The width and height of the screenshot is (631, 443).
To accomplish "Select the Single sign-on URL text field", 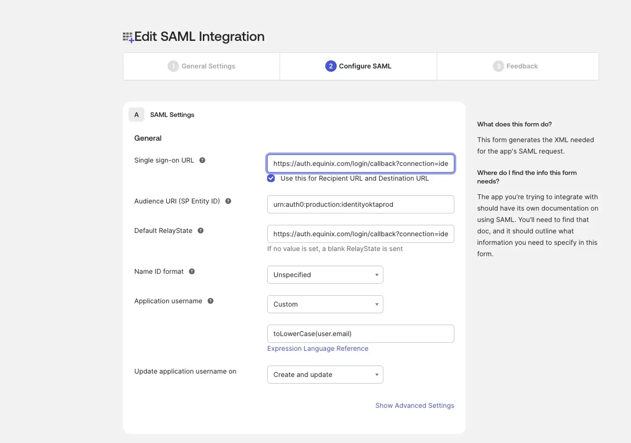I will (361, 163).
